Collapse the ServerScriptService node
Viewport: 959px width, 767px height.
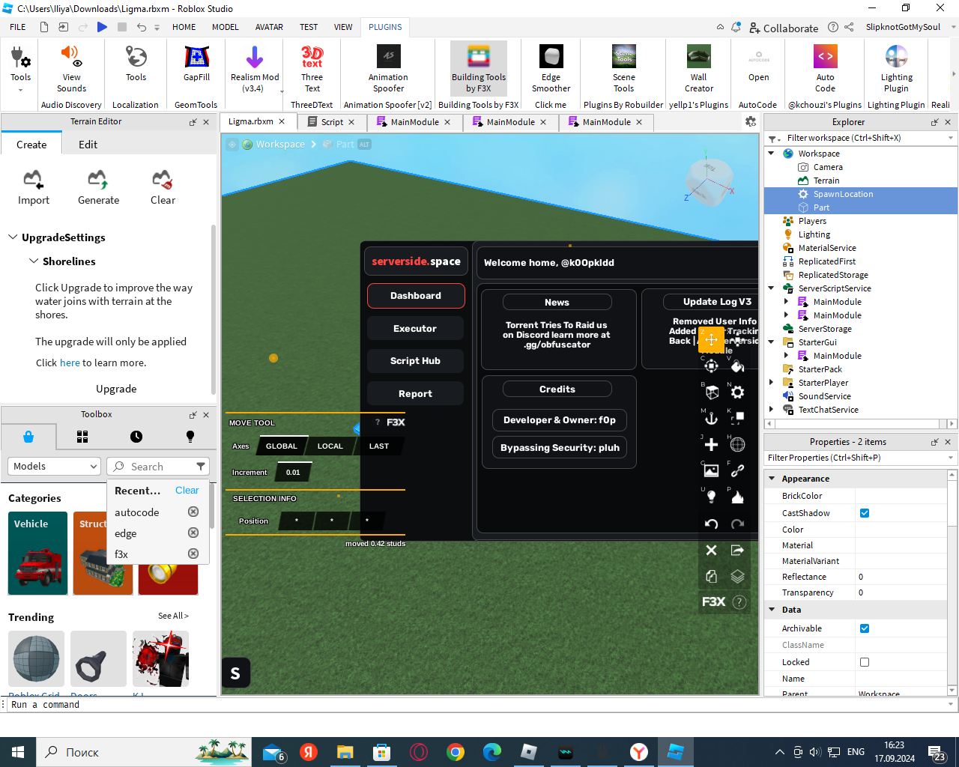[771, 288]
